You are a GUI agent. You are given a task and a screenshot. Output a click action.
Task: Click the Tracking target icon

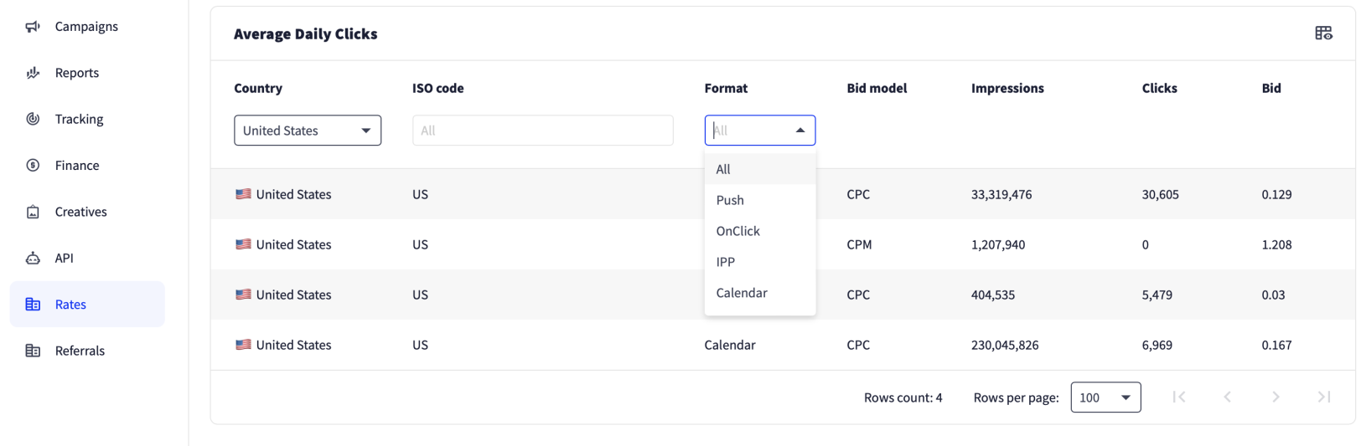[33, 119]
